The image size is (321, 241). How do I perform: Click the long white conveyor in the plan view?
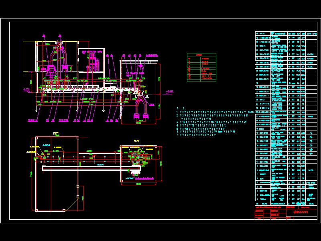coord(91,168)
